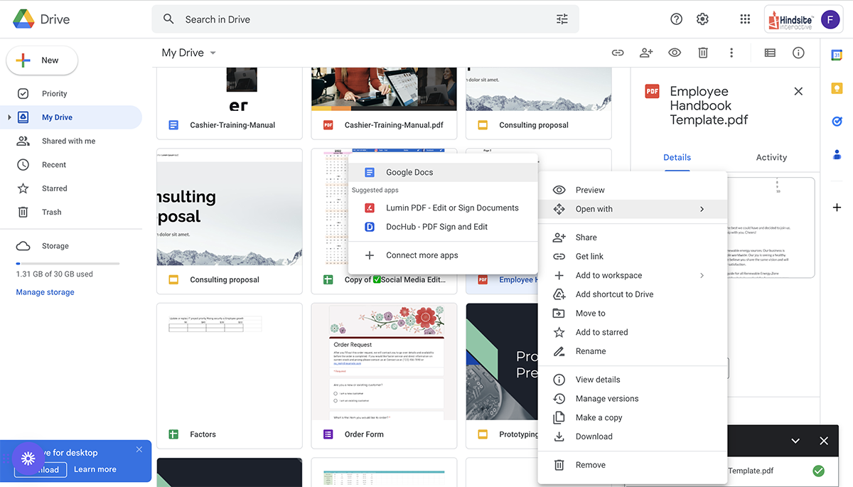Open Drive settings gear
The width and height of the screenshot is (853, 487).
pyautogui.click(x=702, y=19)
